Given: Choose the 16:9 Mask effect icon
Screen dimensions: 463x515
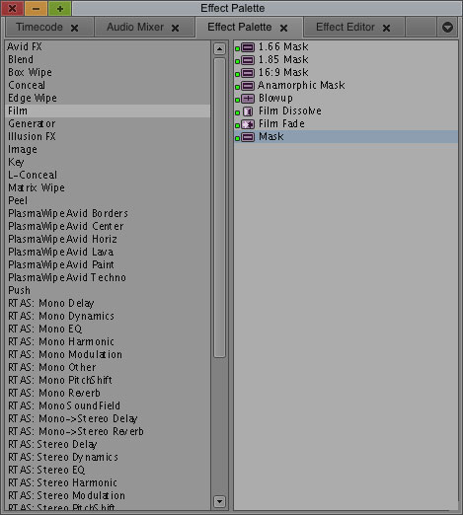Looking at the screenshot, I should (248, 73).
